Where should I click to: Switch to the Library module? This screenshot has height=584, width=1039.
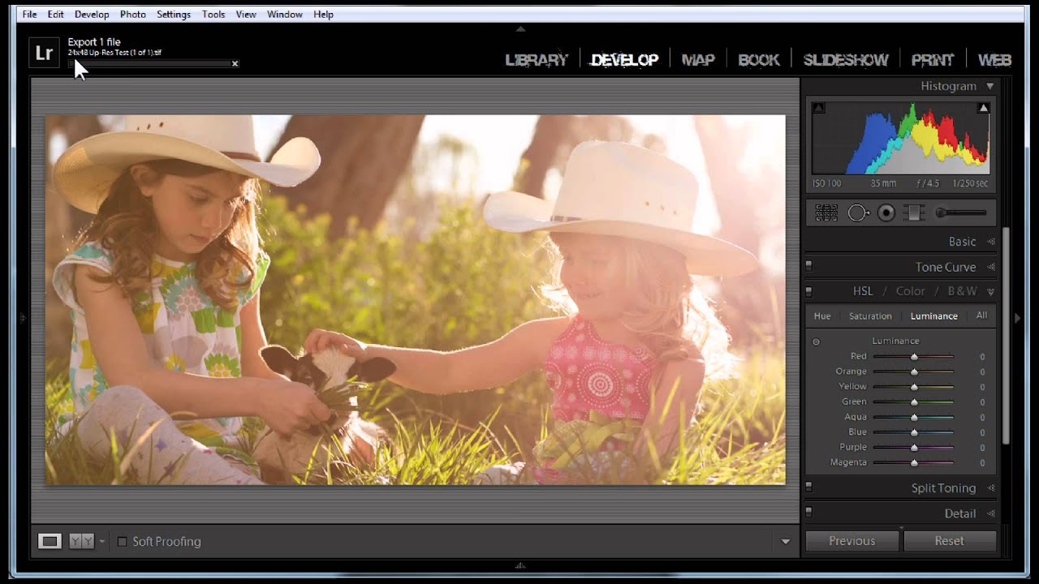coord(537,60)
